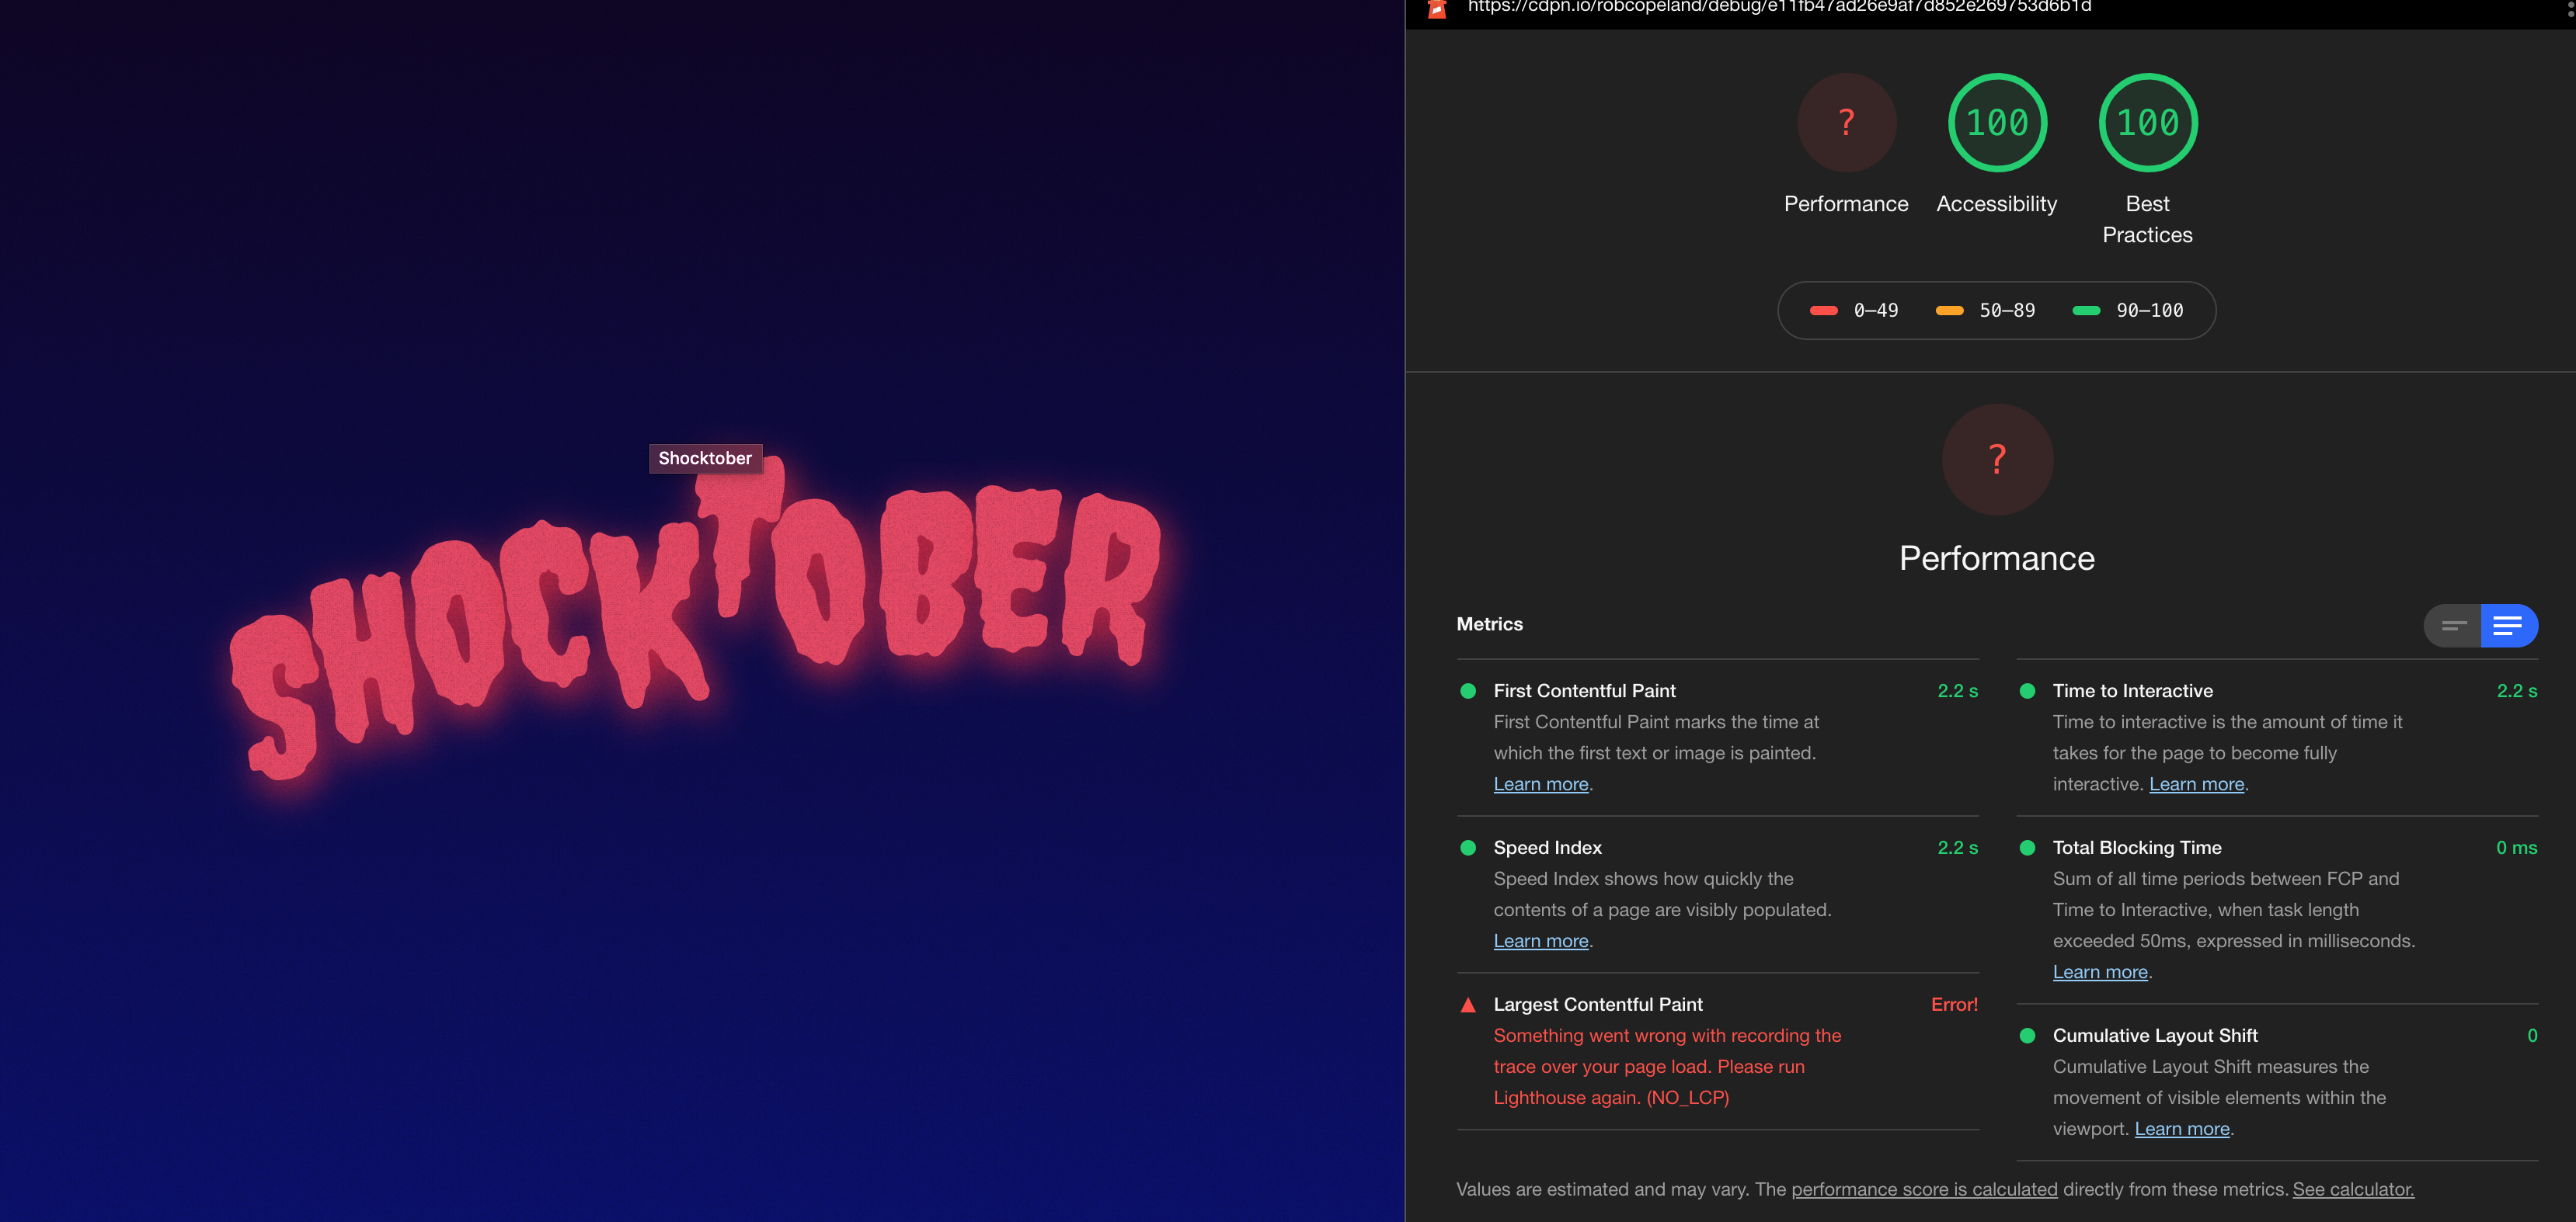
Task: Open the performance score is calculated link
Action: [1924, 1189]
